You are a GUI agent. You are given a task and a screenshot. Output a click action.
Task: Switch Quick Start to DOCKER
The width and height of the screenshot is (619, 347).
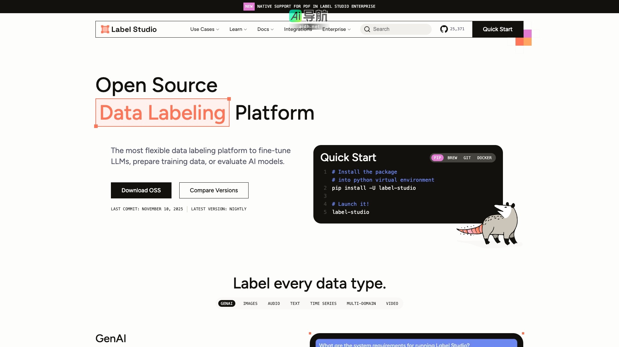coord(484,158)
